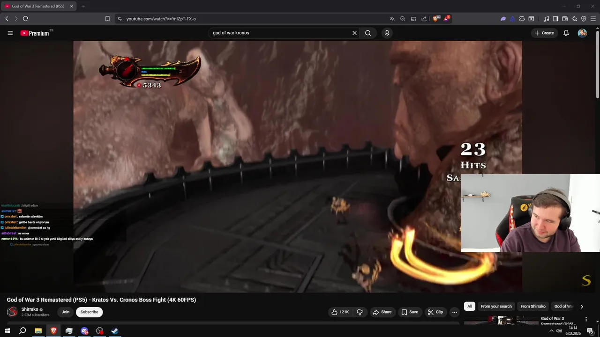This screenshot has width=600, height=337.
Task: Open Windows taskbar search
Action: click(22, 331)
